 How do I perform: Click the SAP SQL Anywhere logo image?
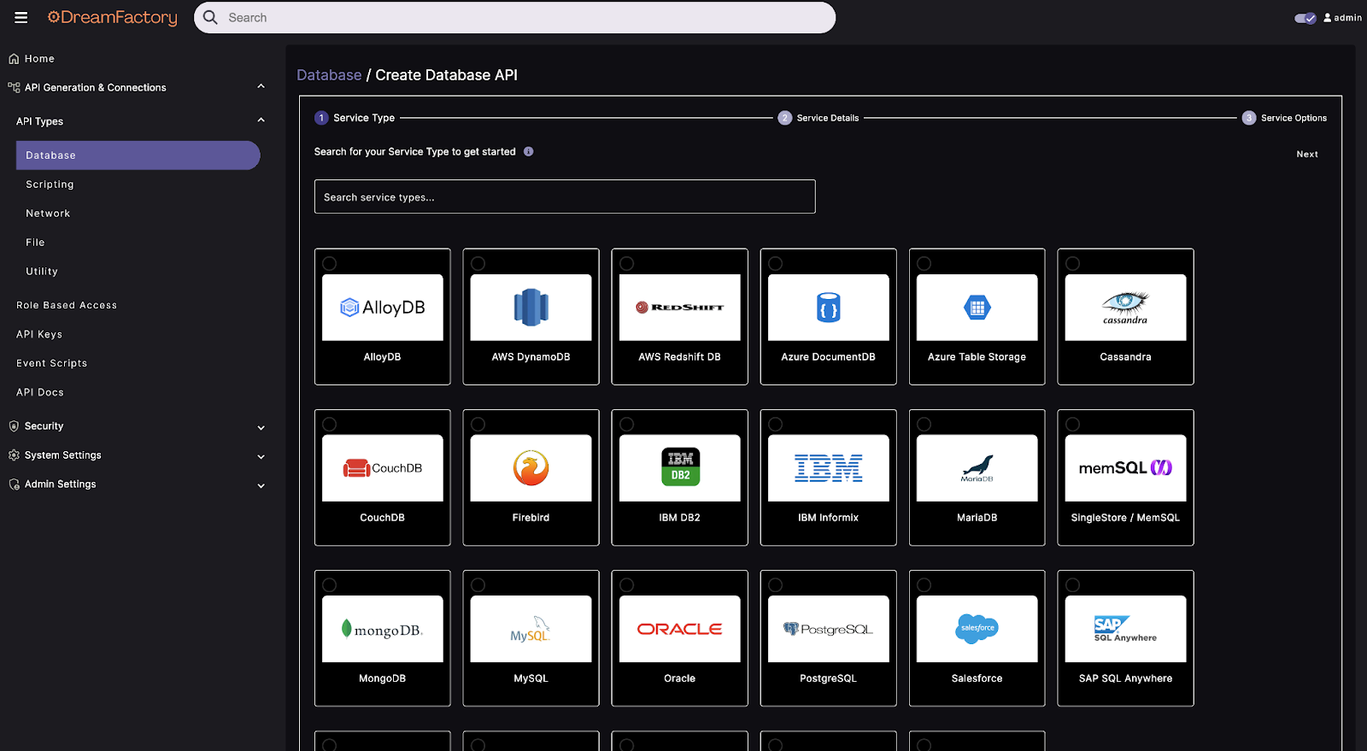point(1126,629)
